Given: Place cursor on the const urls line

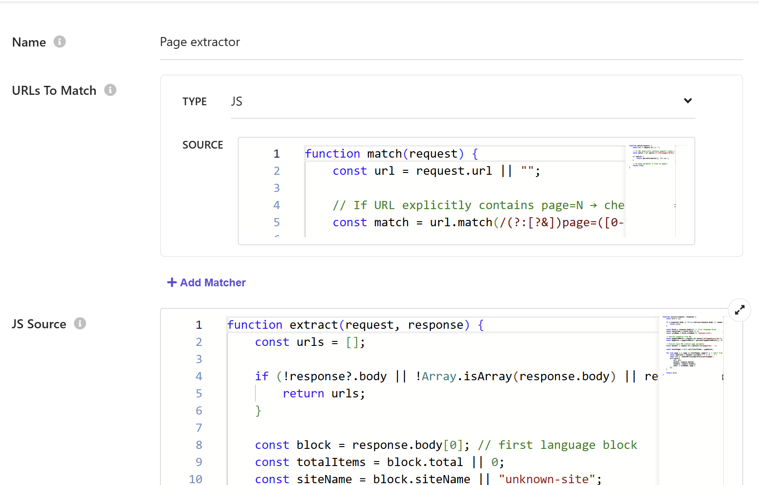Looking at the screenshot, I should 310,342.
